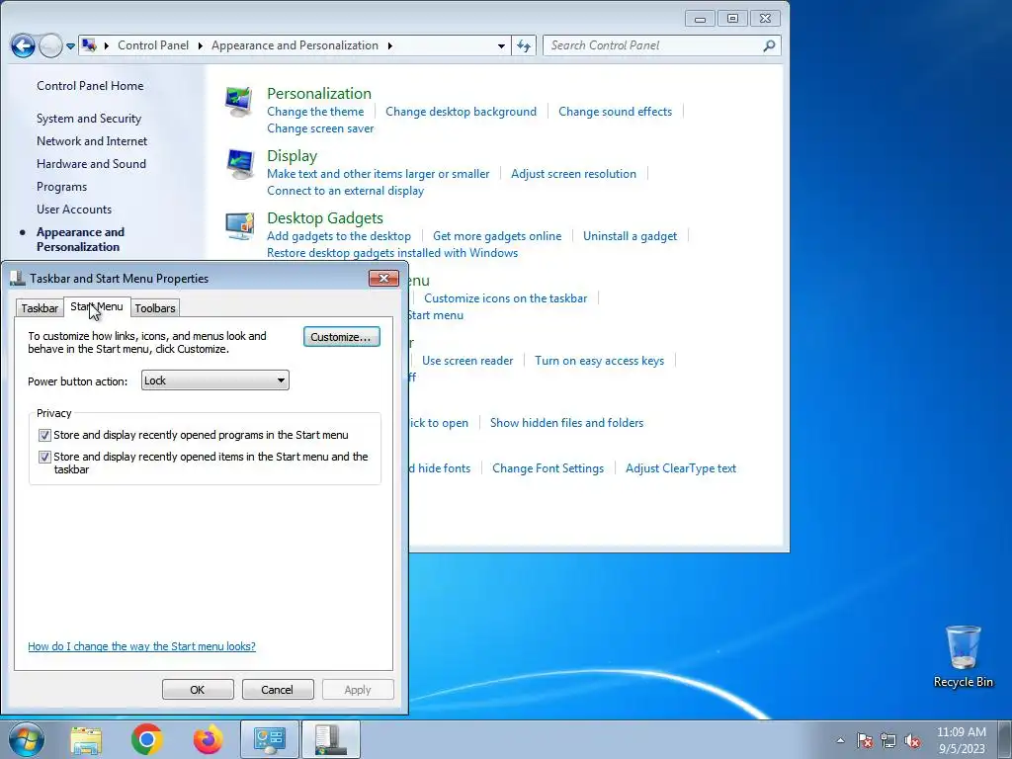Open the Windows Start orb

coord(27,739)
